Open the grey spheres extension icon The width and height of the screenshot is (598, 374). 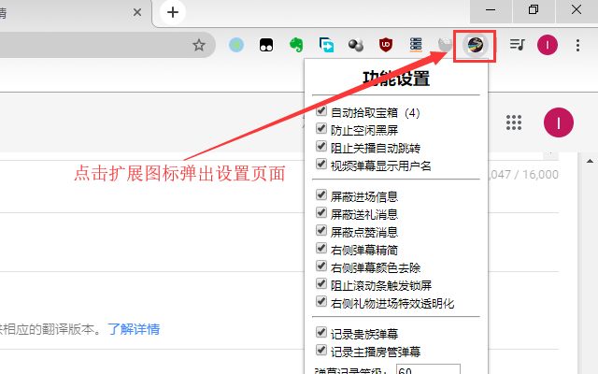356,45
